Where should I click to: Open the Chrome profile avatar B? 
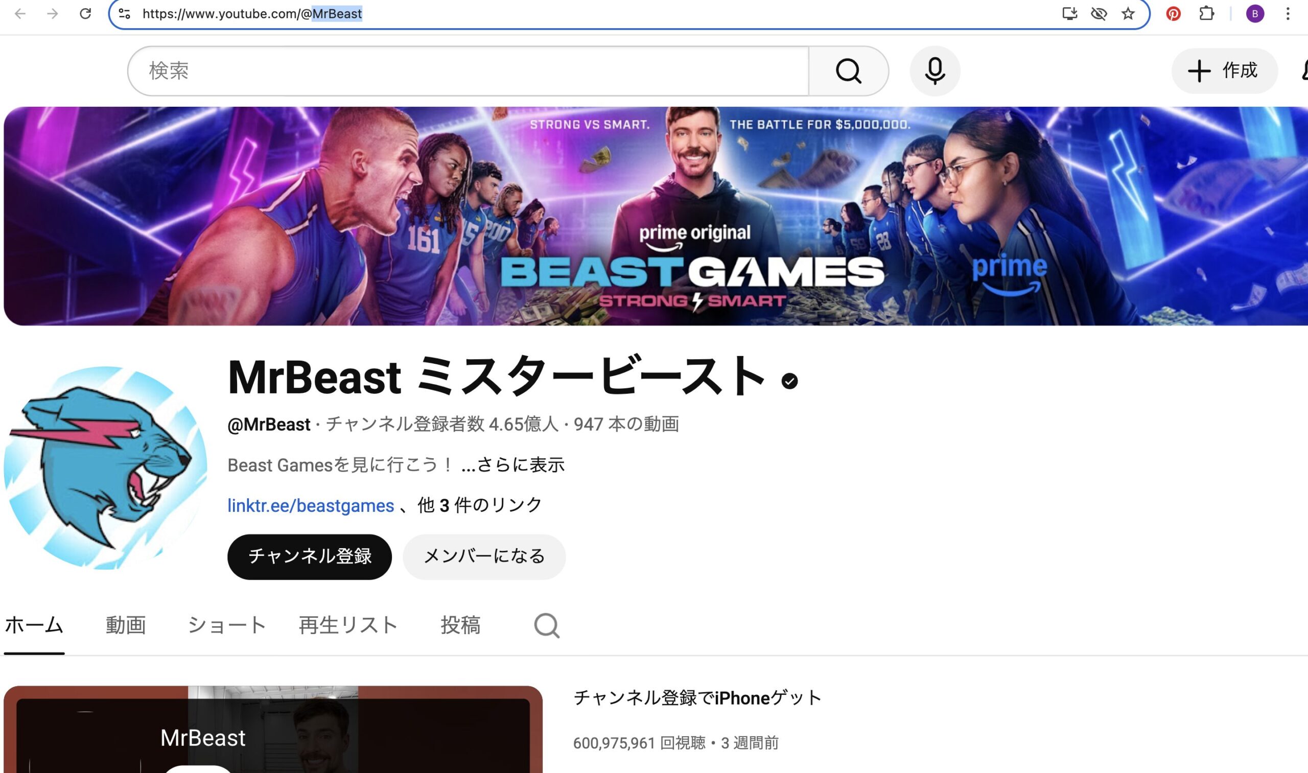1255,14
